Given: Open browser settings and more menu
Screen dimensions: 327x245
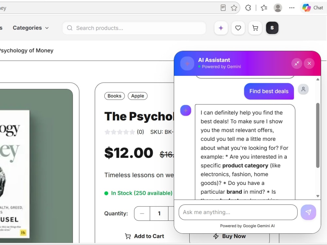Looking at the screenshot, I should click(292, 8).
